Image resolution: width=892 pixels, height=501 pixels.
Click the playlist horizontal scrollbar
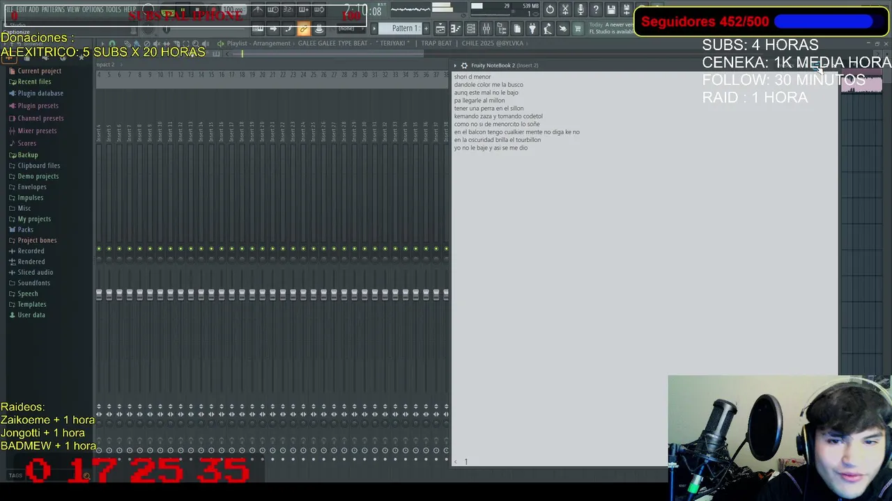tap(328, 54)
